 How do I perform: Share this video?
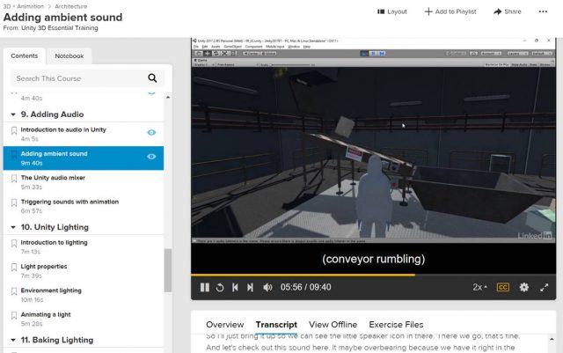(507, 11)
